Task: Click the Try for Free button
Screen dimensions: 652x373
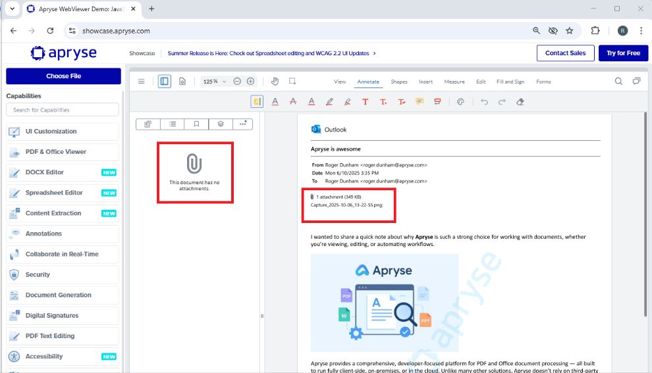Action: pyautogui.click(x=623, y=53)
